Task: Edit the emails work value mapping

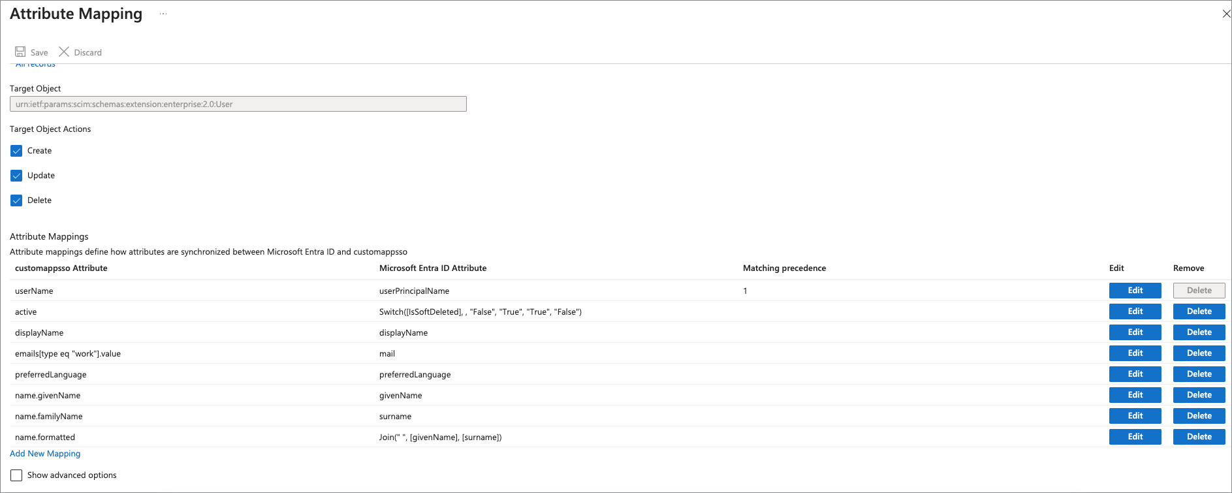Action: pyautogui.click(x=1135, y=353)
